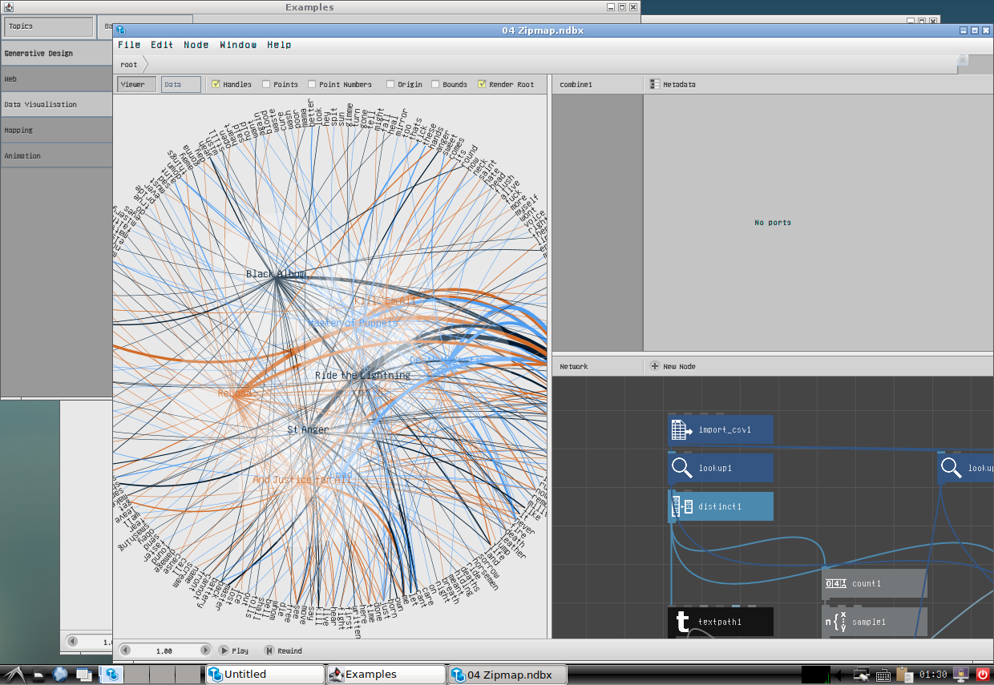Click the combine1 node name in the port panel

click(x=576, y=84)
